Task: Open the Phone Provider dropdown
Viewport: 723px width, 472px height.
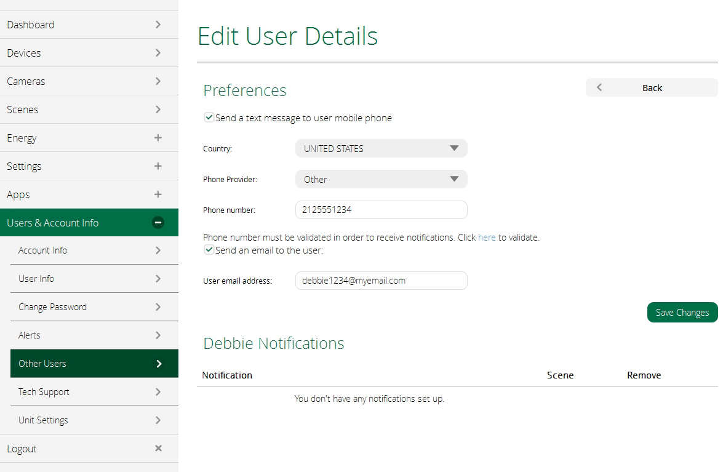Action: 381,179
